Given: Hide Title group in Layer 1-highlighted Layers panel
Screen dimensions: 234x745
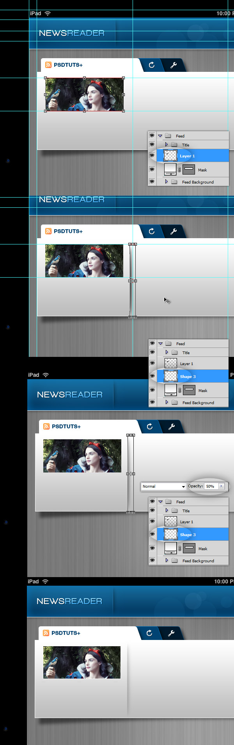Looking at the screenshot, I should [x=152, y=144].
